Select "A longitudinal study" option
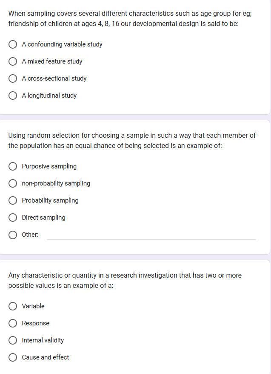The width and height of the screenshot is (271, 374). point(13,96)
